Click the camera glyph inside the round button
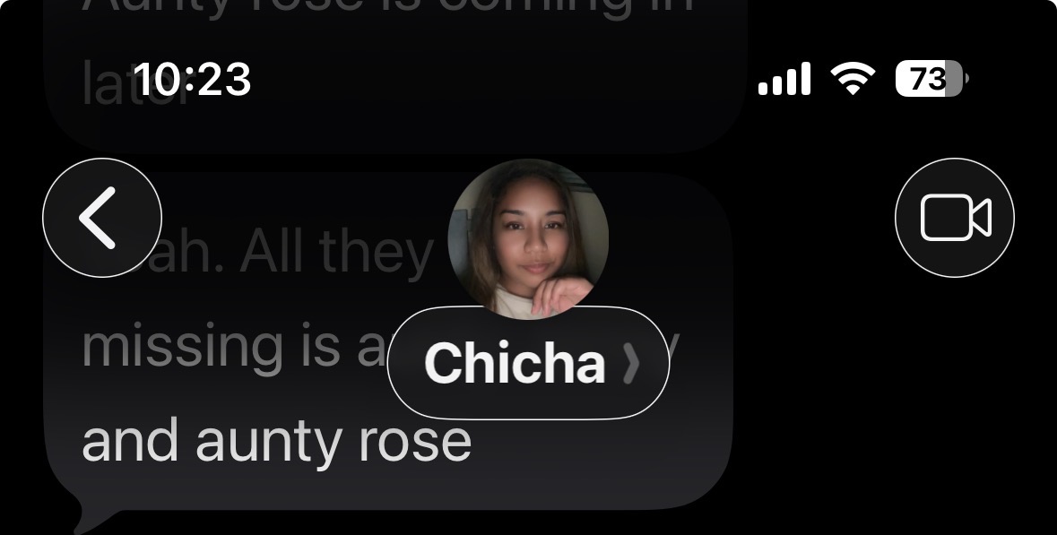Screen dimensions: 1057x535 point(956,218)
